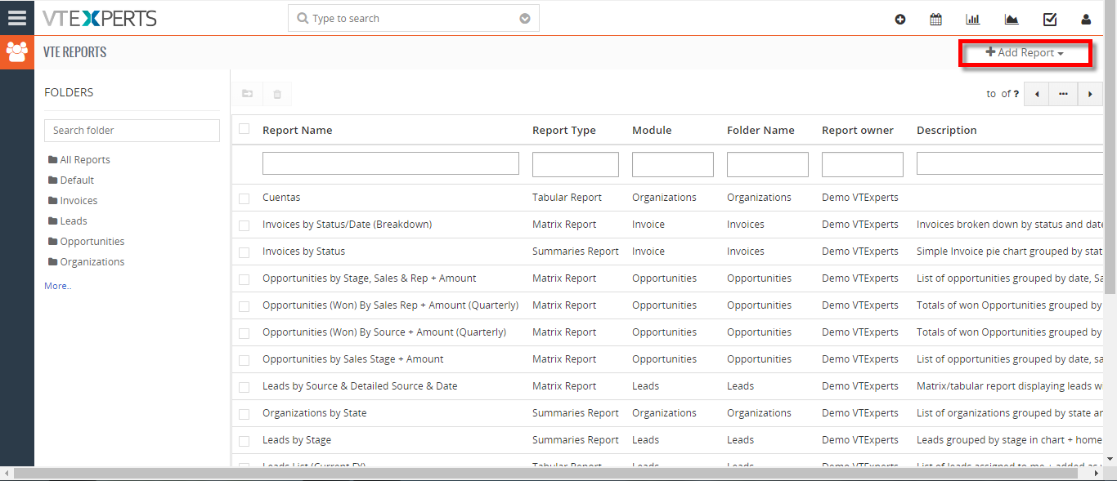This screenshot has height=481, width=1117.
Task: Sort by Folder Name column header
Action: (x=760, y=131)
